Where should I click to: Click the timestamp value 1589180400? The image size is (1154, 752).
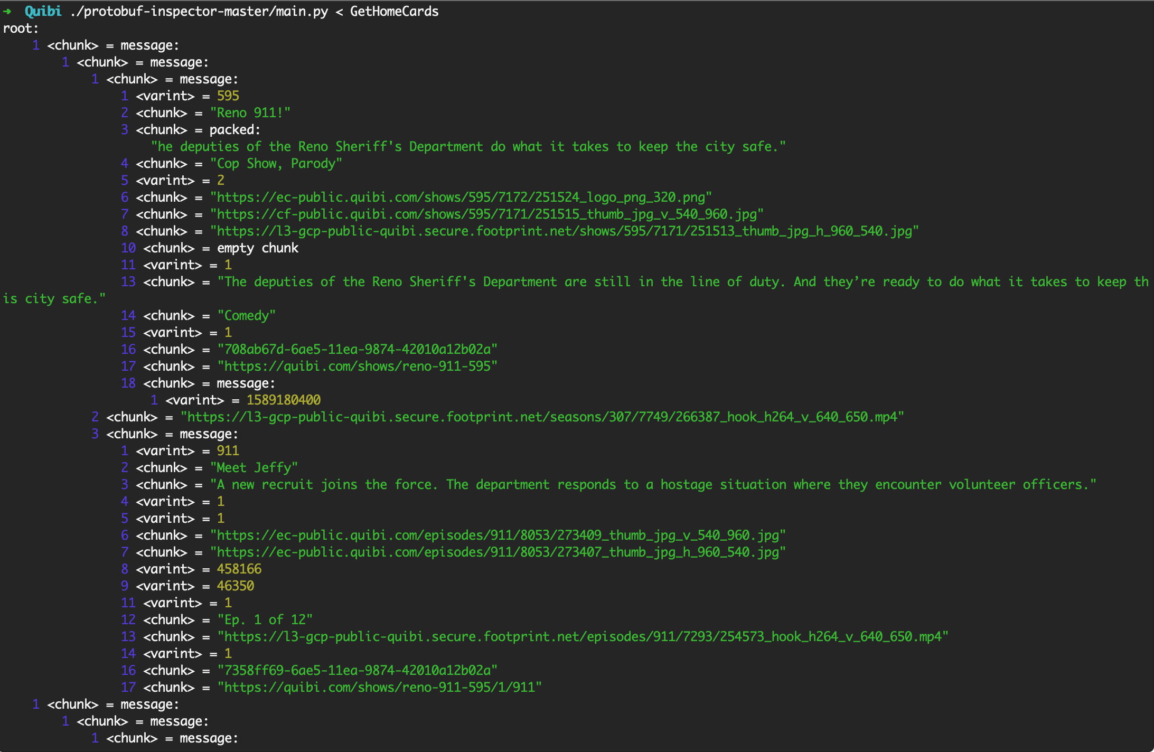pos(284,400)
